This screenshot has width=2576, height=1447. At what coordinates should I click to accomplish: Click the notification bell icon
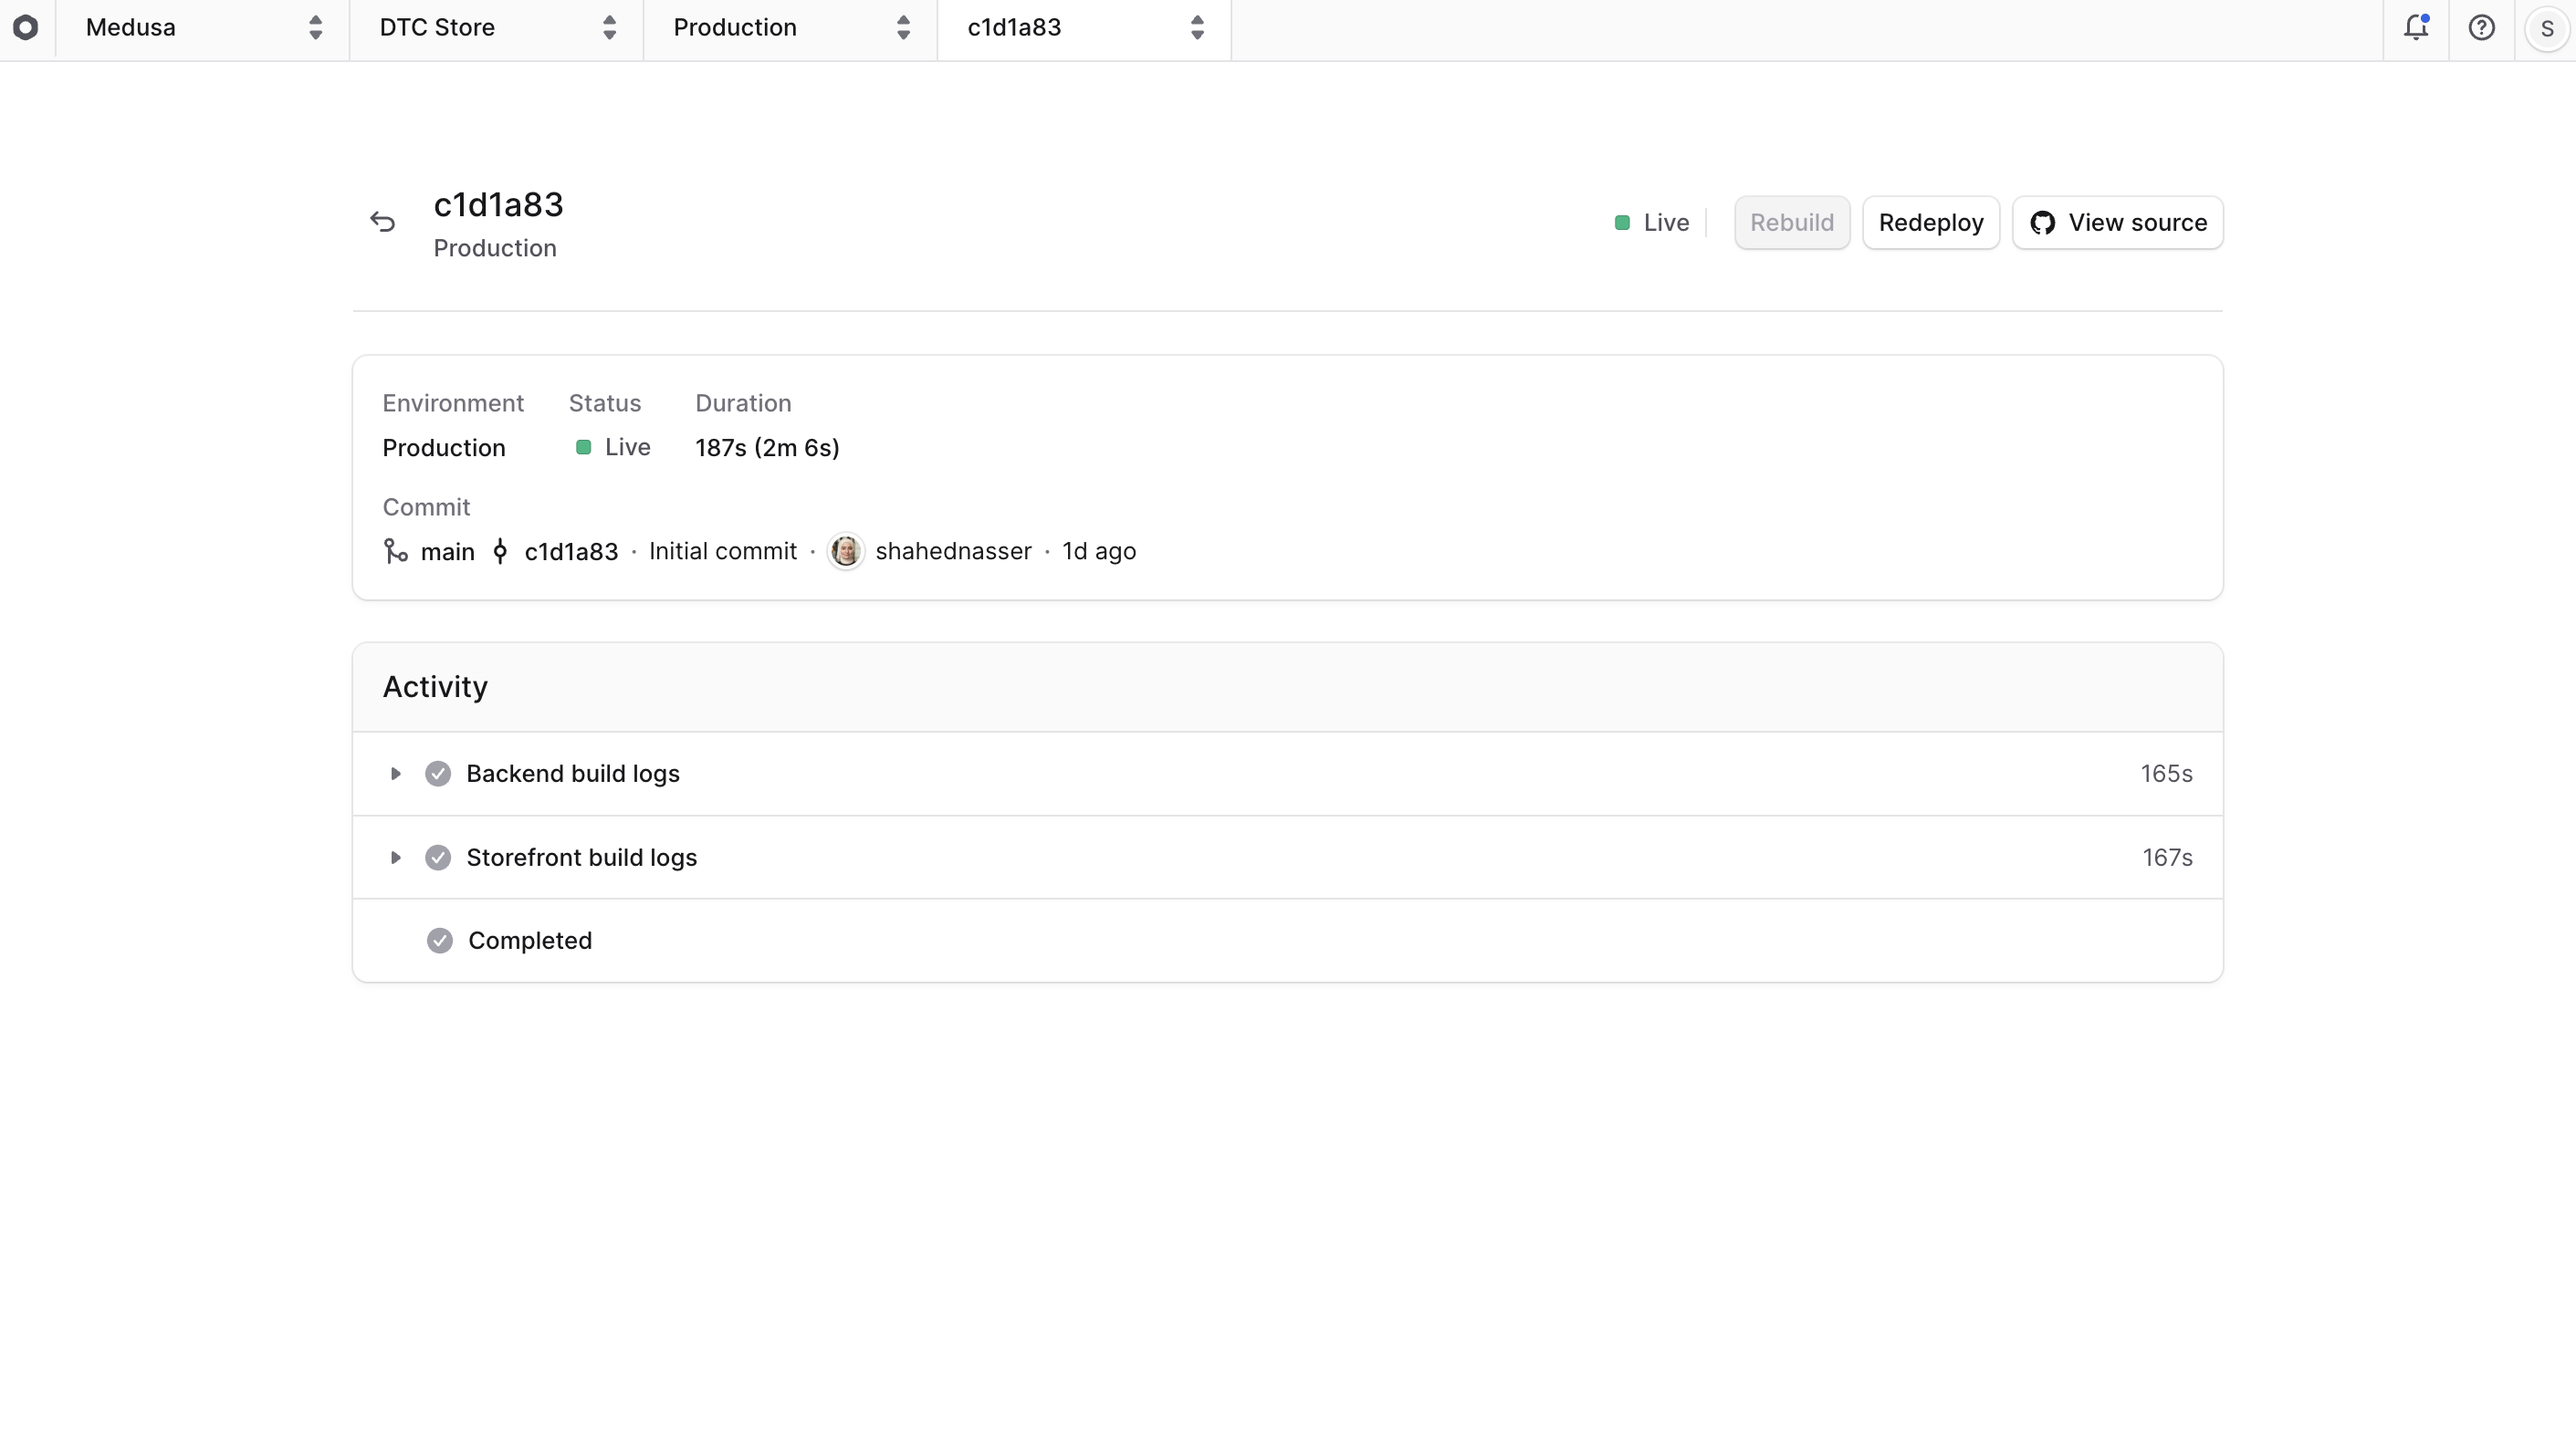click(x=2417, y=28)
